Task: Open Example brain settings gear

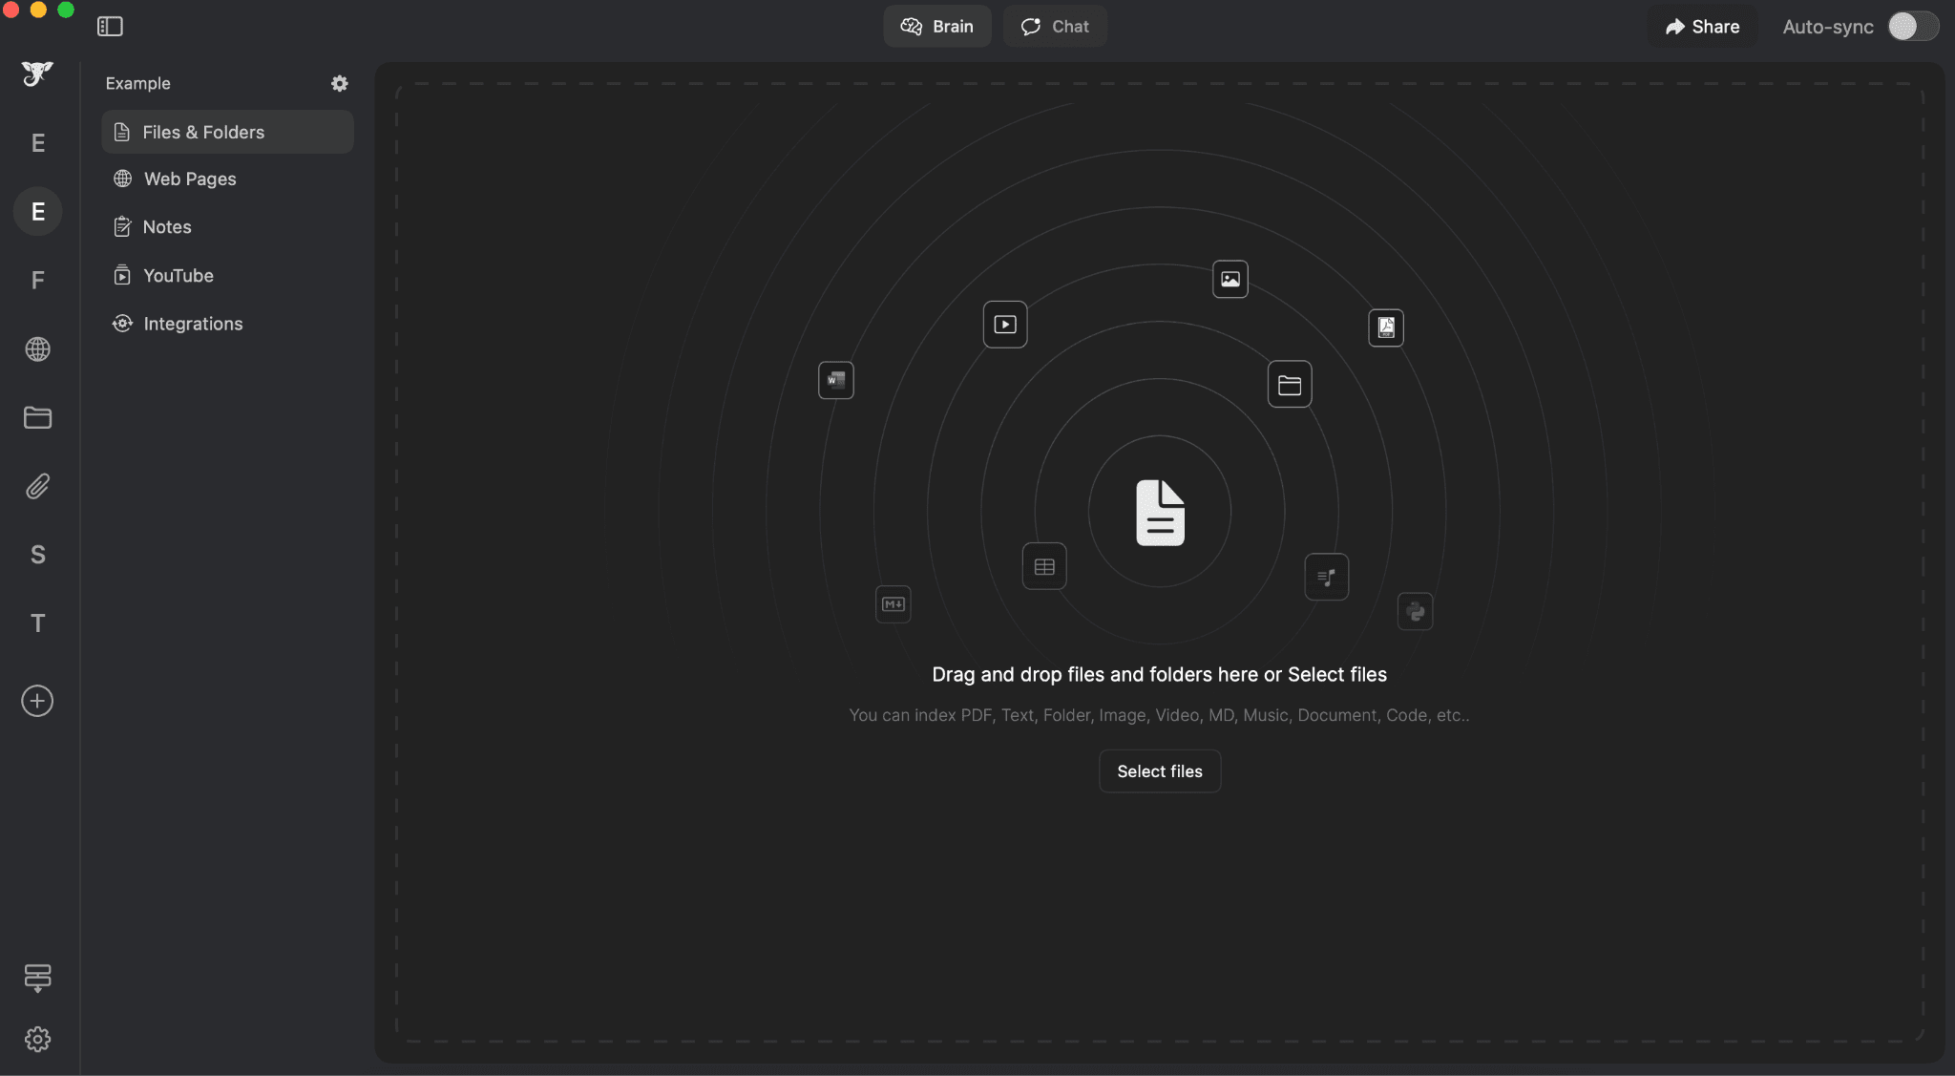Action: click(339, 83)
